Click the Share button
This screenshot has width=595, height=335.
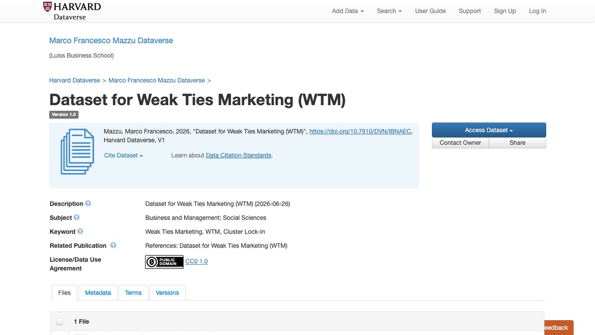coord(517,143)
